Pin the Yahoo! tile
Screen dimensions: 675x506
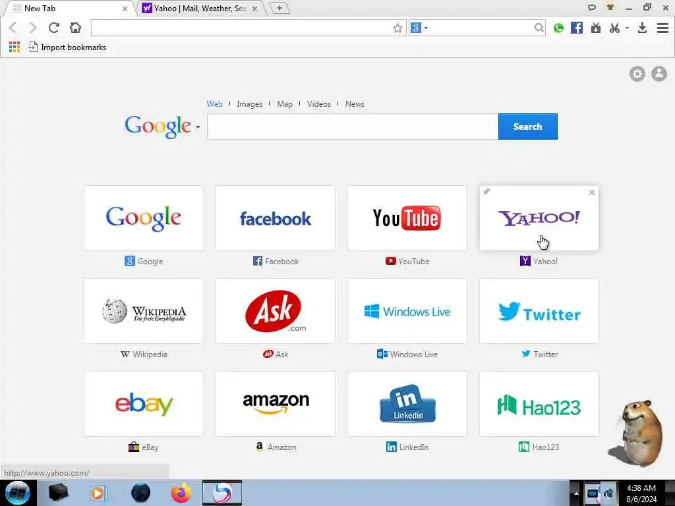tap(486, 192)
